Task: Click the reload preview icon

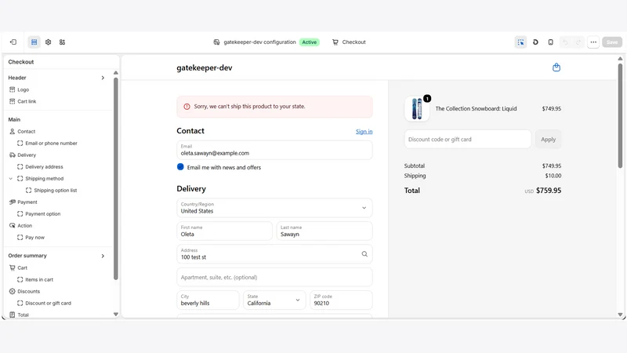Action: 535,42
